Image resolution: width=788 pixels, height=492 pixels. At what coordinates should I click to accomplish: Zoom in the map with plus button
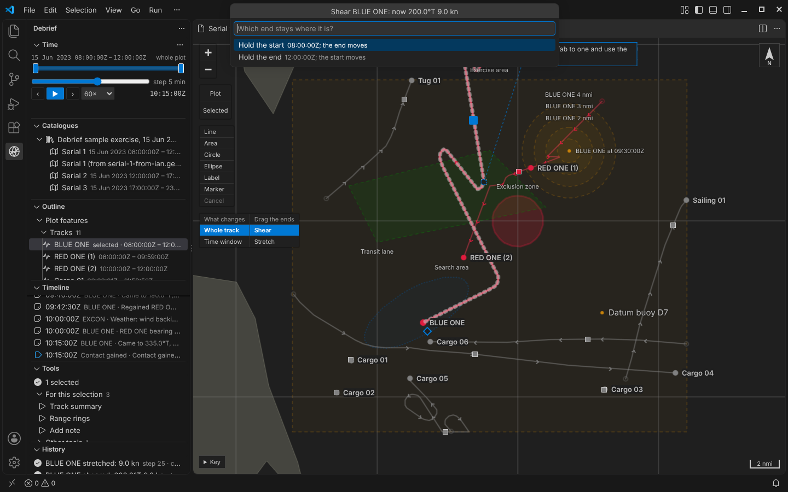coord(208,53)
